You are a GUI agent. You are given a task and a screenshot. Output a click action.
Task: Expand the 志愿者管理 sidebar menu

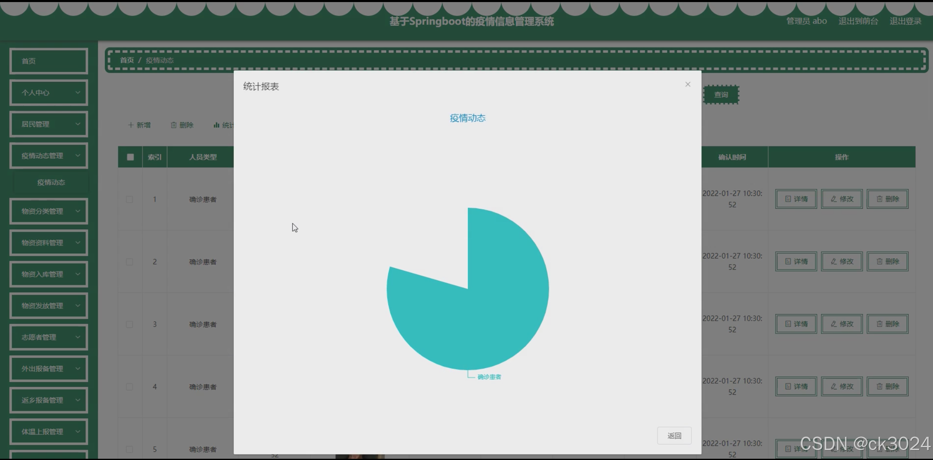[49, 337]
